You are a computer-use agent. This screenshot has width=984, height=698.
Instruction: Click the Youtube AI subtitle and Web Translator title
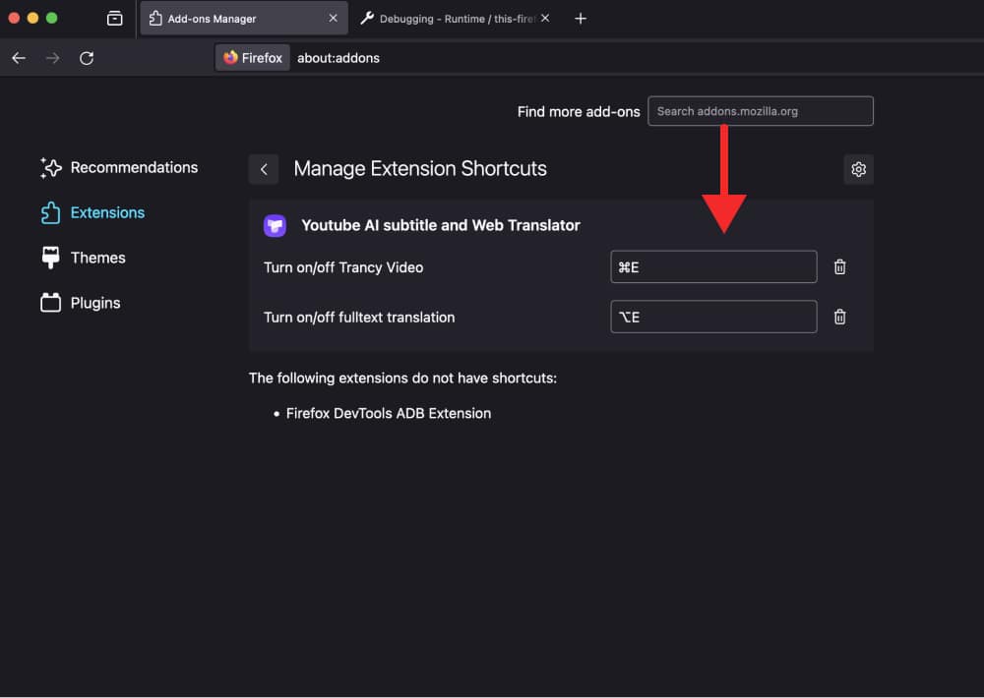441,225
